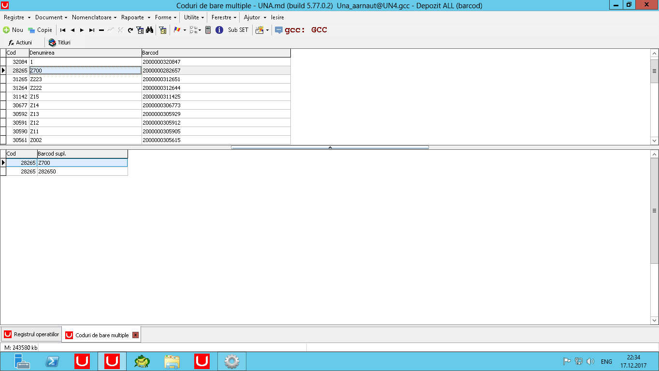Click the Copie button
Screen dimensions: 659x371
(x=40, y=30)
